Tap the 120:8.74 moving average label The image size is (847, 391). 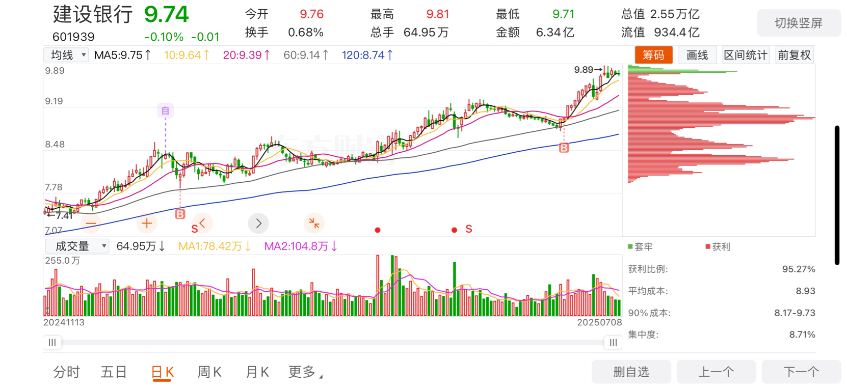pos(367,55)
